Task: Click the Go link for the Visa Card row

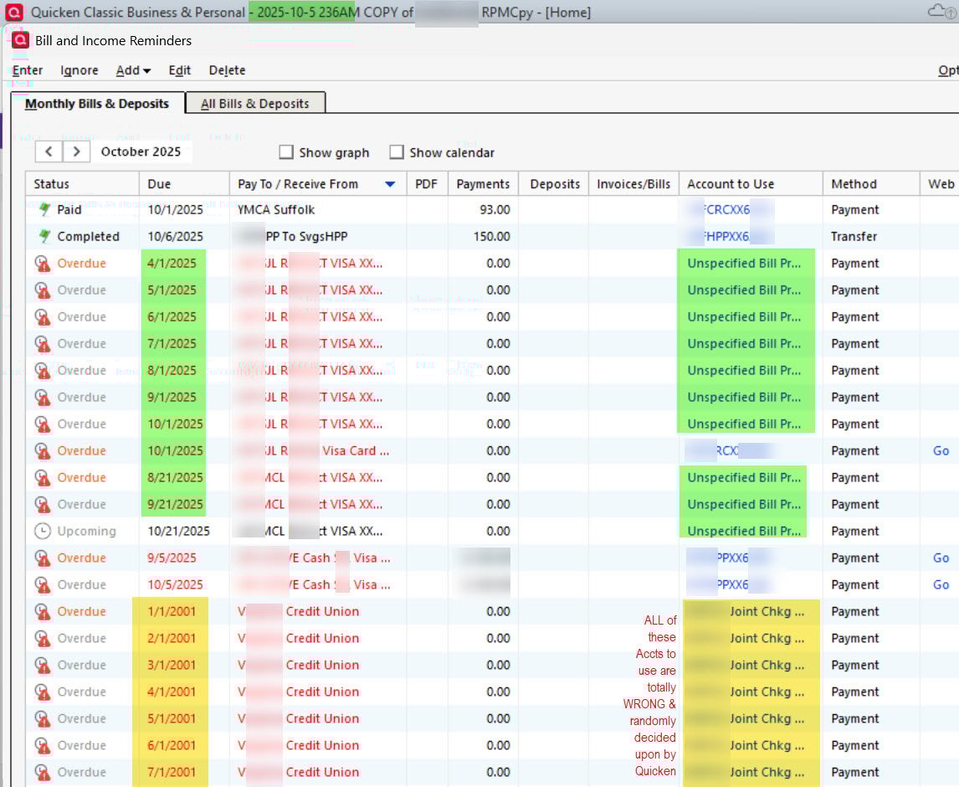Action: 941,451
